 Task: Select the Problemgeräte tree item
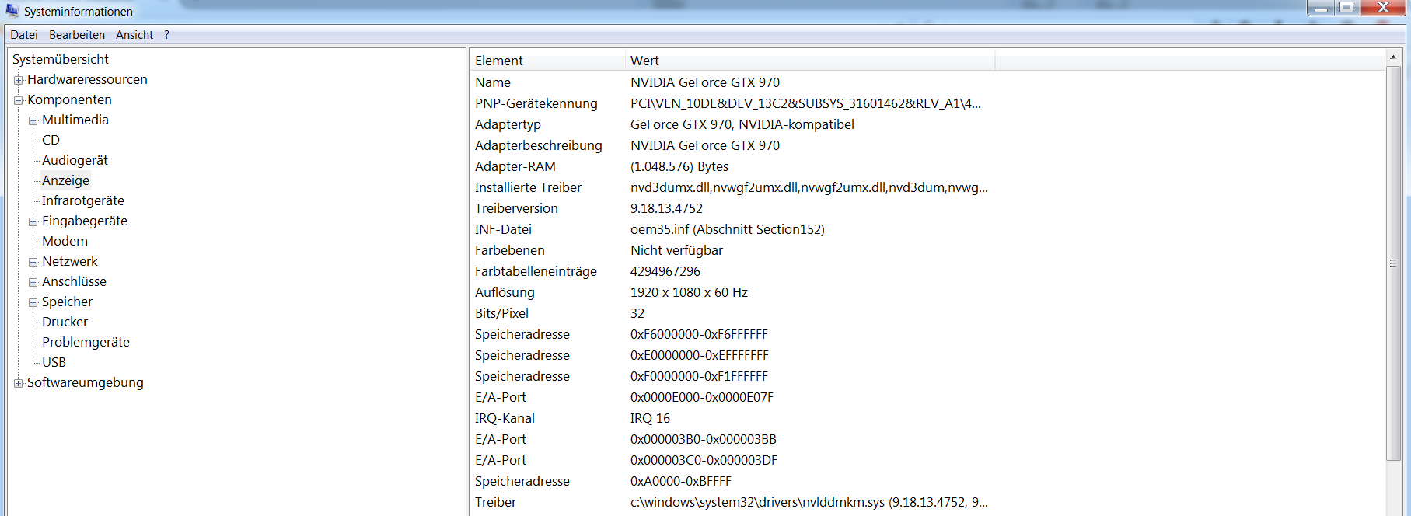pyautogui.click(x=86, y=342)
